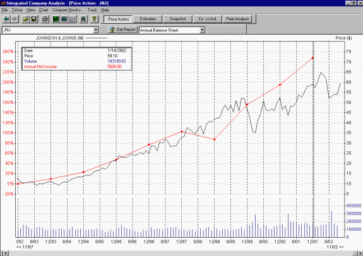
Task: Expand the Annual Balance Sheet dropdown arrow
Action: [202, 30]
